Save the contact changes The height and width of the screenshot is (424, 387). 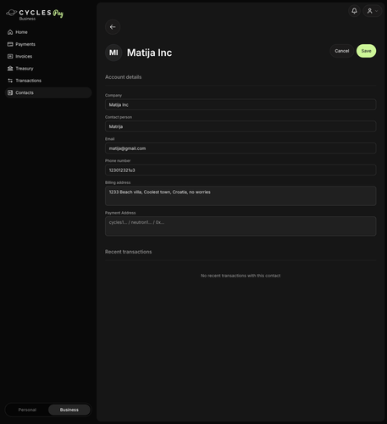click(x=366, y=51)
